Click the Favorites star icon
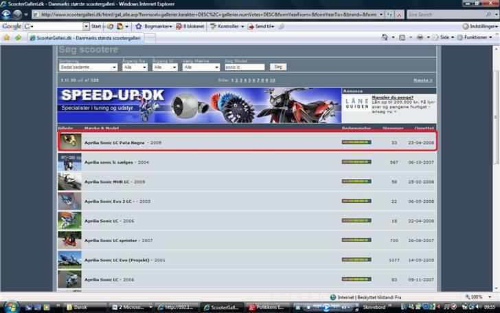The height and width of the screenshot is (313, 500). pos(7,38)
